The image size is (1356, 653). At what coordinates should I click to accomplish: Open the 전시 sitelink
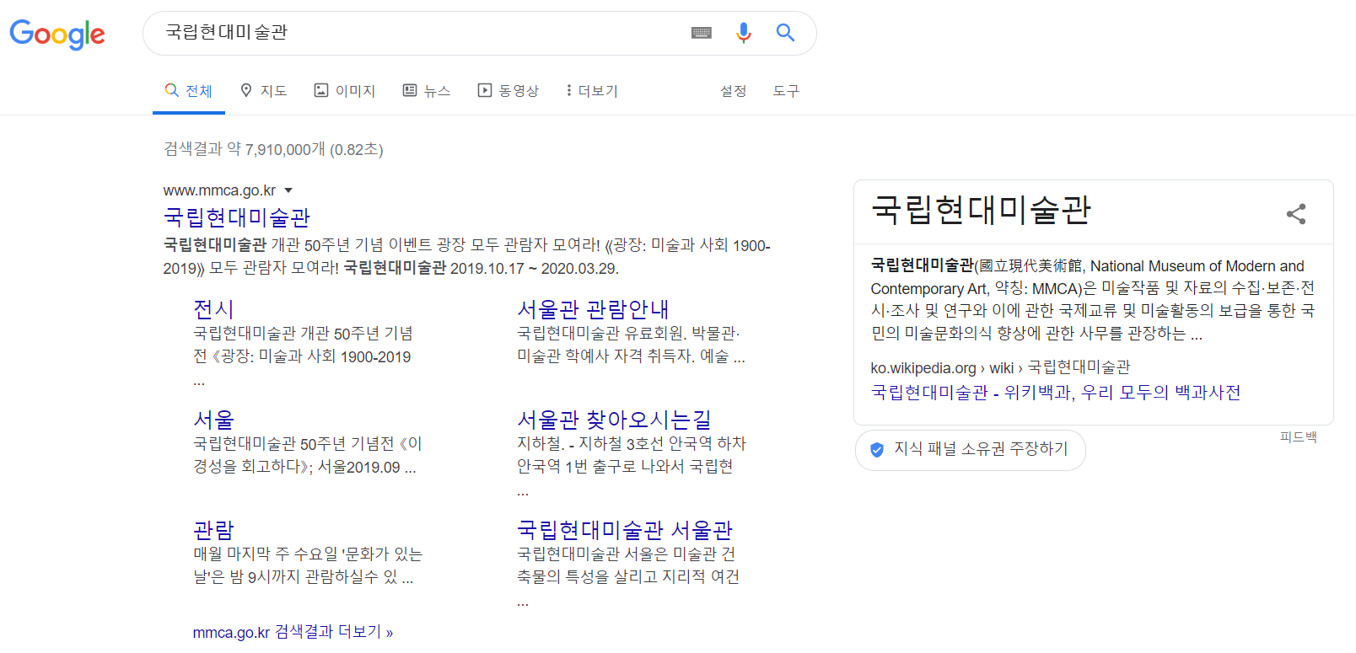tap(213, 309)
